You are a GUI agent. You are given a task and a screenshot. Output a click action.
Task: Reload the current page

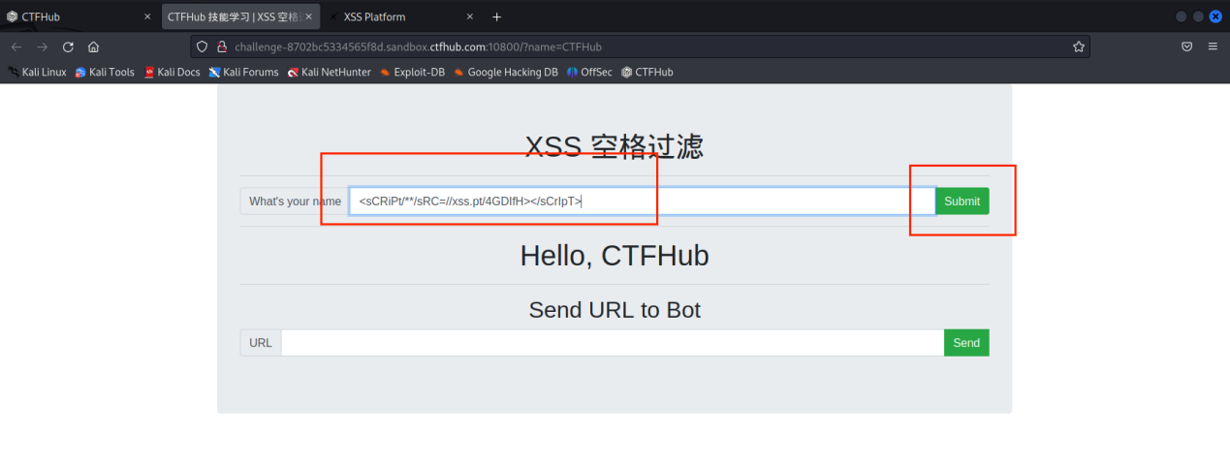click(x=68, y=46)
